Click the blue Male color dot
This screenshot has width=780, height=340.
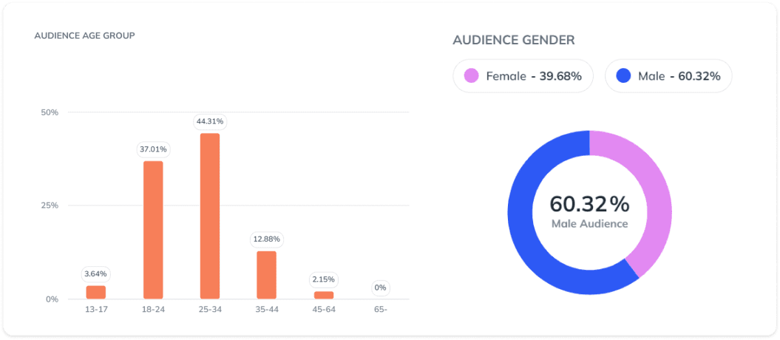click(623, 76)
